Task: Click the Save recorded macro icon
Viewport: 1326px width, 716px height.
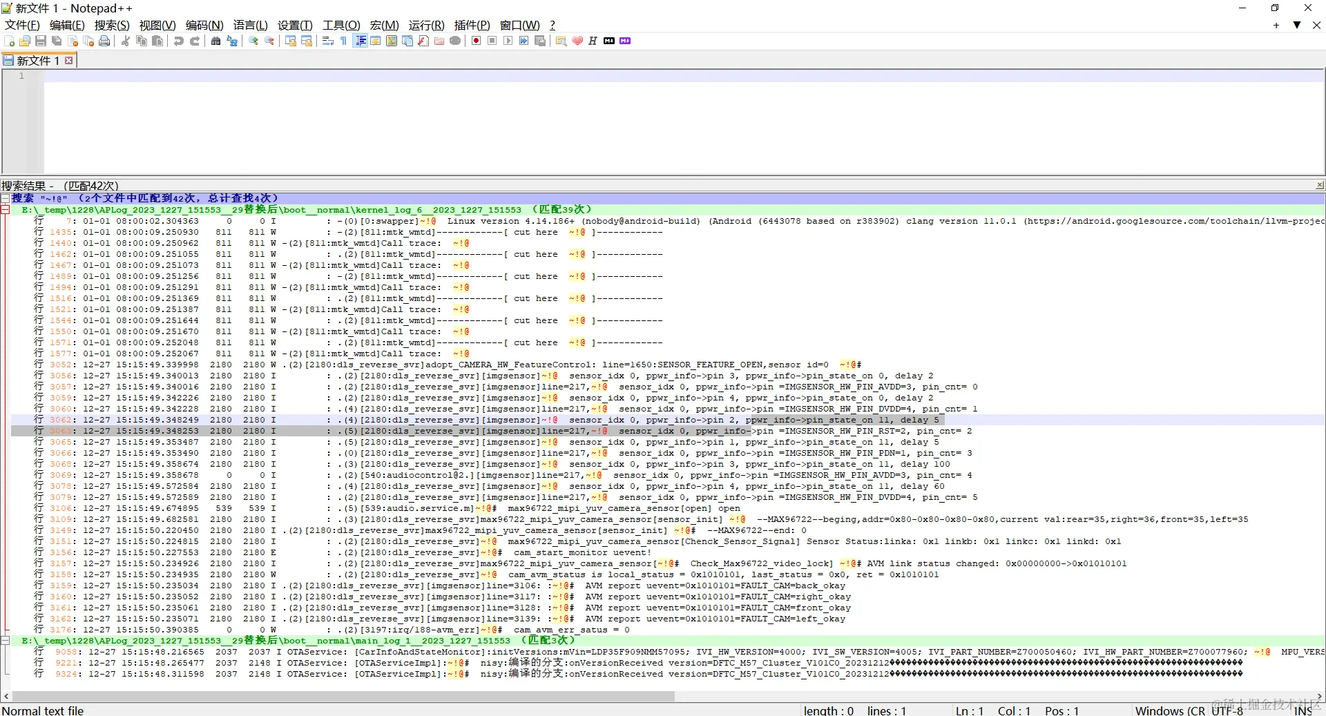Action: (x=540, y=41)
